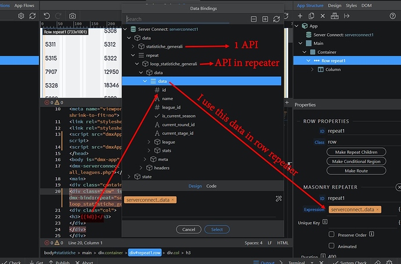This screenshot has width=401, height=264.
Task: Click the X delete icon in App Structure toolbar
Action: tap(323, 16)
